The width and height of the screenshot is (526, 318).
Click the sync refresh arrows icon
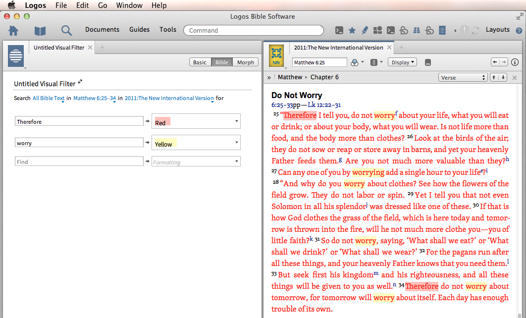[475, 31]
